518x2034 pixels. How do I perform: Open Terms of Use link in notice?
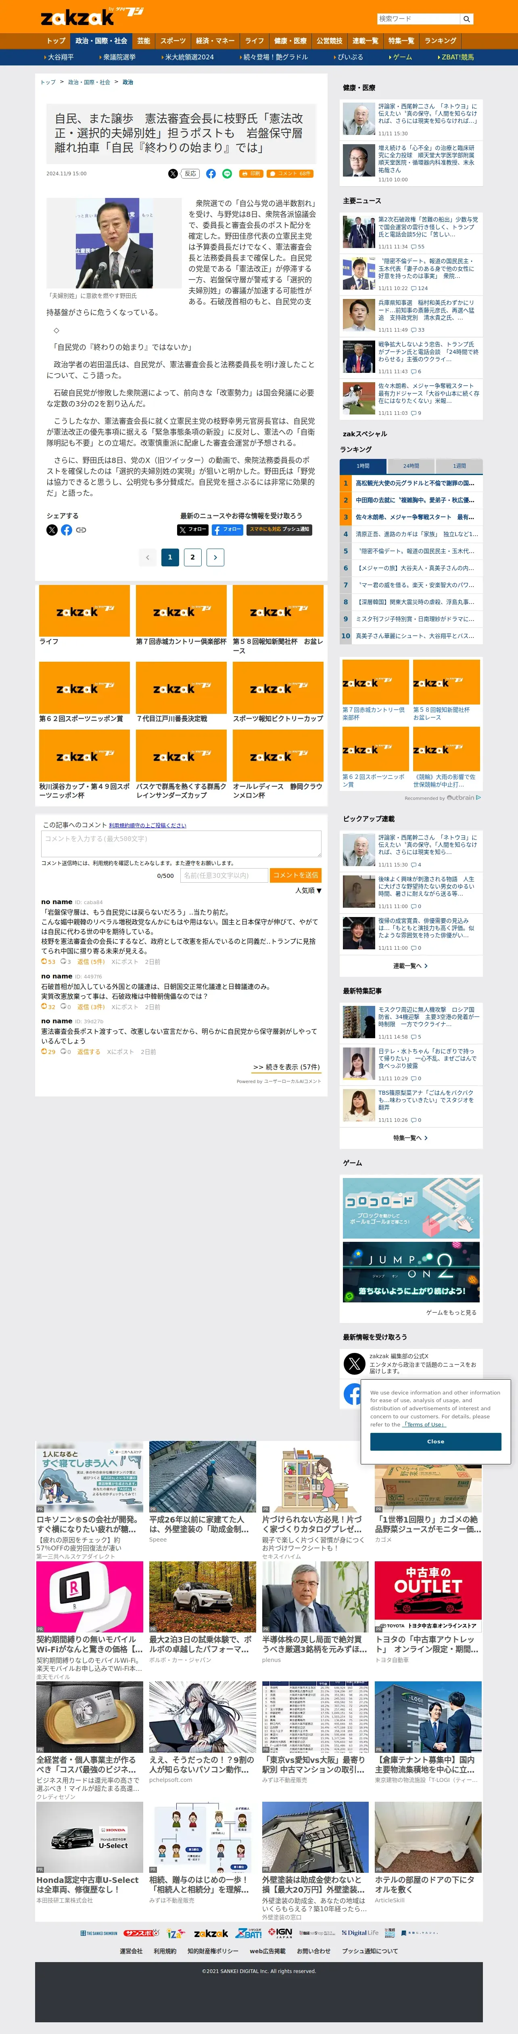coord(425,1424)
